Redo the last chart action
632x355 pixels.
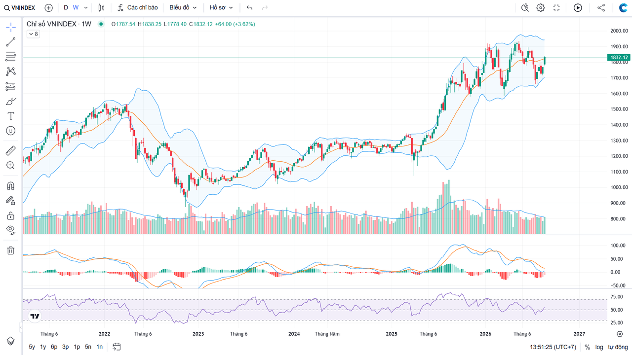point(265,8)
